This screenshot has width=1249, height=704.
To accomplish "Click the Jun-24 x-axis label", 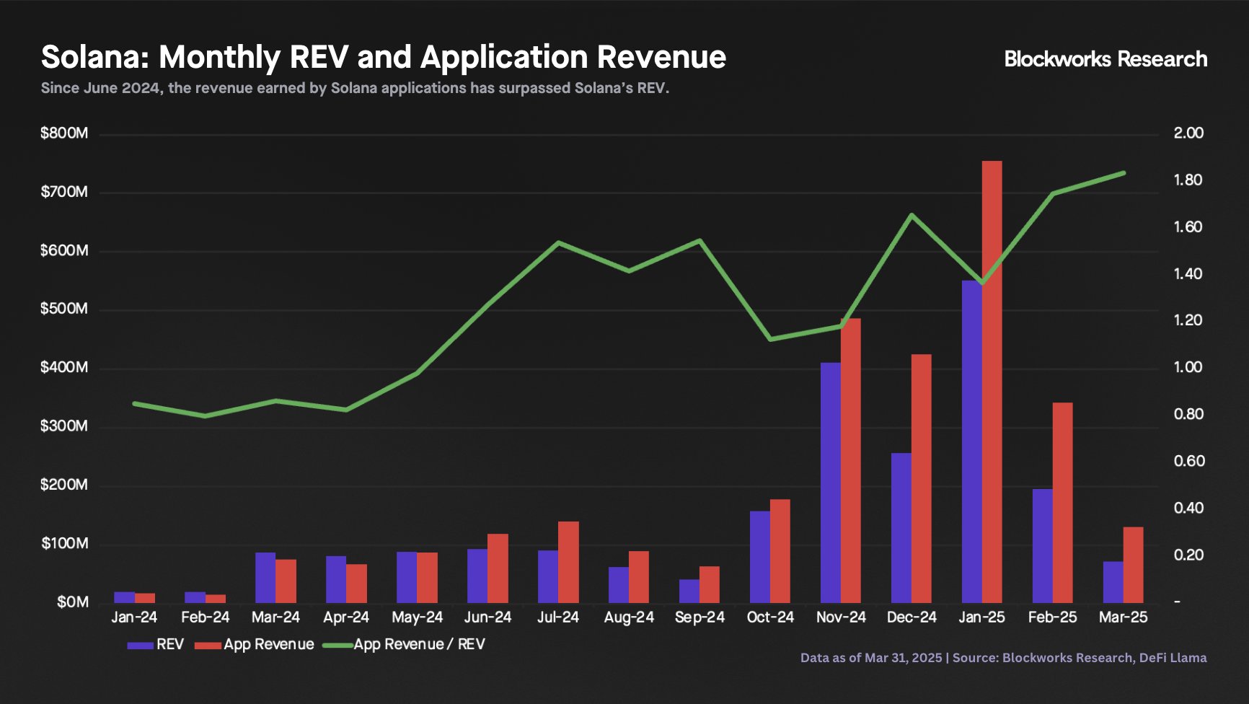I will [x=487, y=617].
